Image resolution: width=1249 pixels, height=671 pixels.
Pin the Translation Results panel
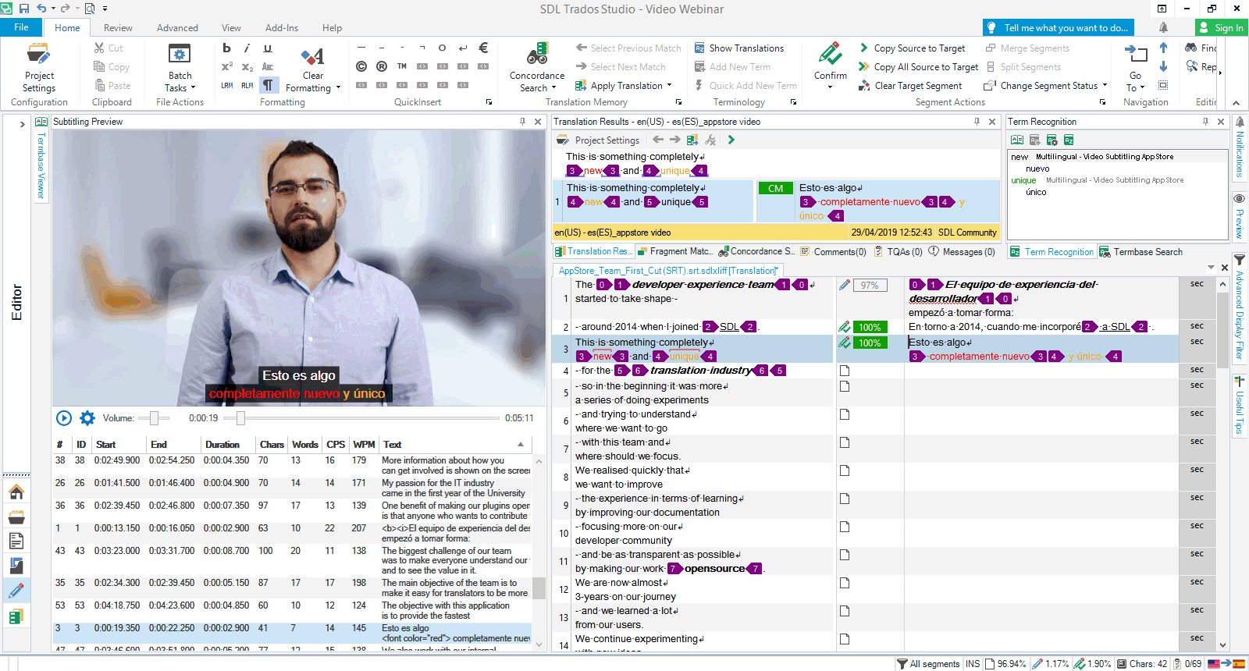pyautogui.click(x=977, y=122)
